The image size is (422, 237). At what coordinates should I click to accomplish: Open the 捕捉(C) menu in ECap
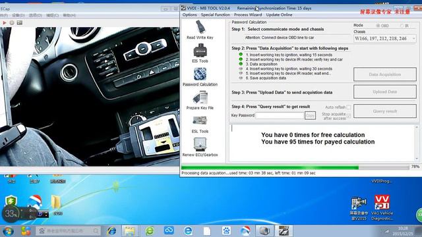point(52,15)
